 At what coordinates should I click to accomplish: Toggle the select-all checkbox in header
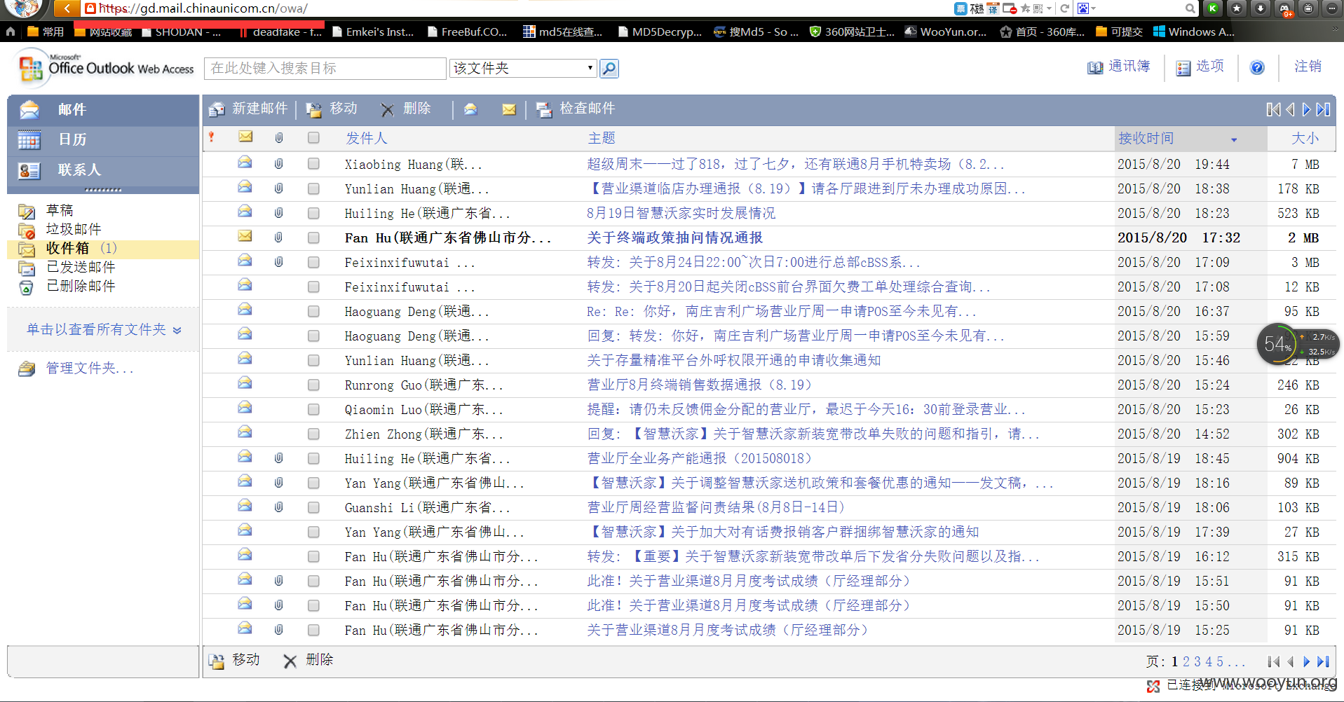[313, 138]
